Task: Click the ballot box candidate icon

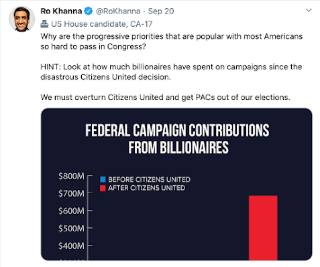Action: tap(44, 24)
